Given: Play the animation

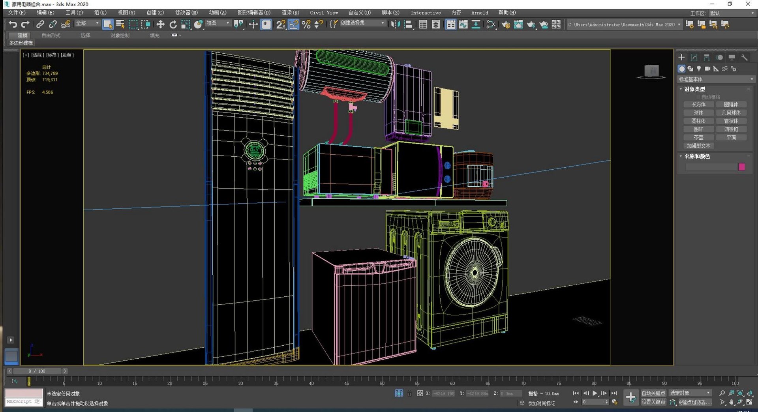Looking at the screenshot, I should 595,393.
